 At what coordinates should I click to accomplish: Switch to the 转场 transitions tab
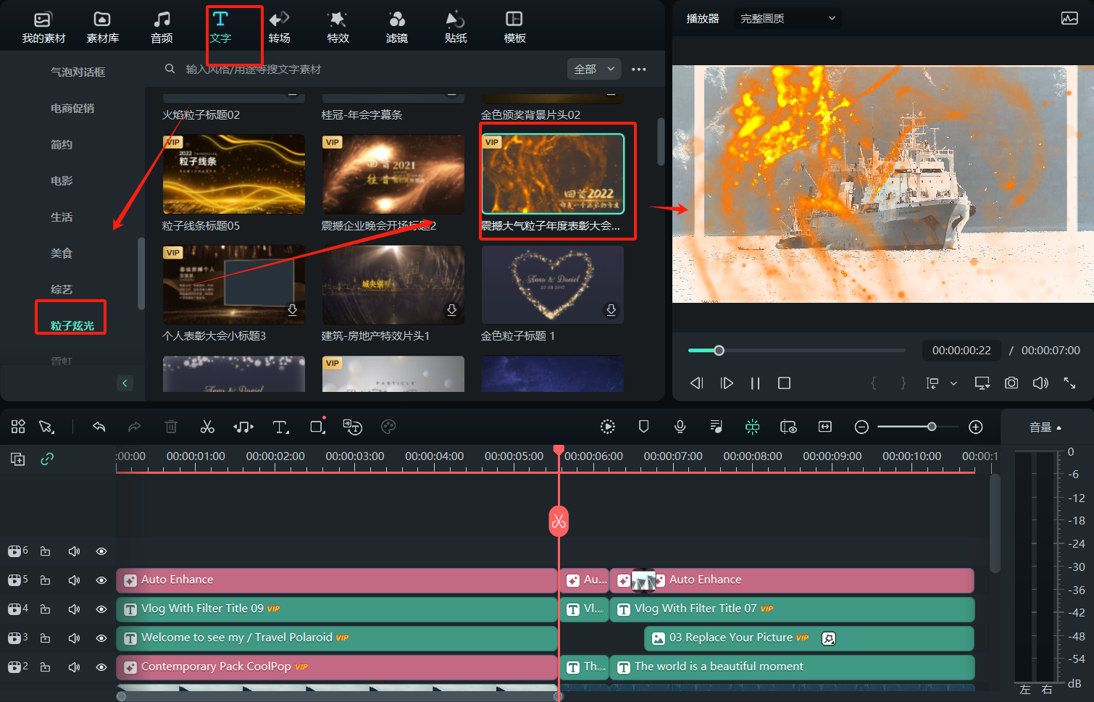[279, 27]
